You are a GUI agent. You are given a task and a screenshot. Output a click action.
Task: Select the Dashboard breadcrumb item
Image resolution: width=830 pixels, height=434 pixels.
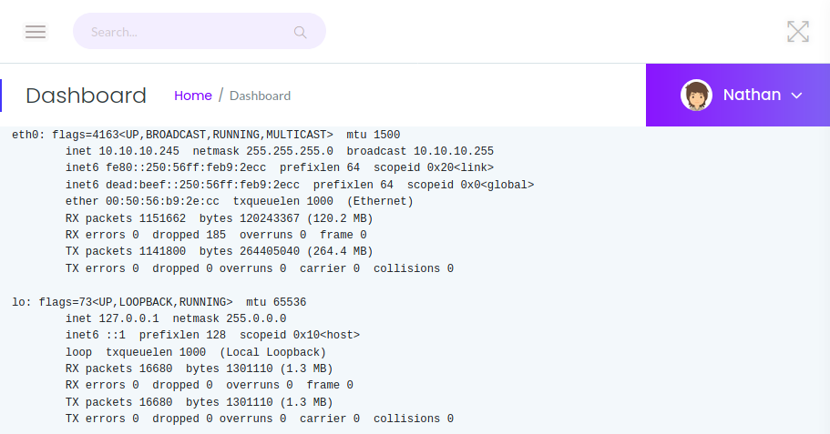click(260, 96)
